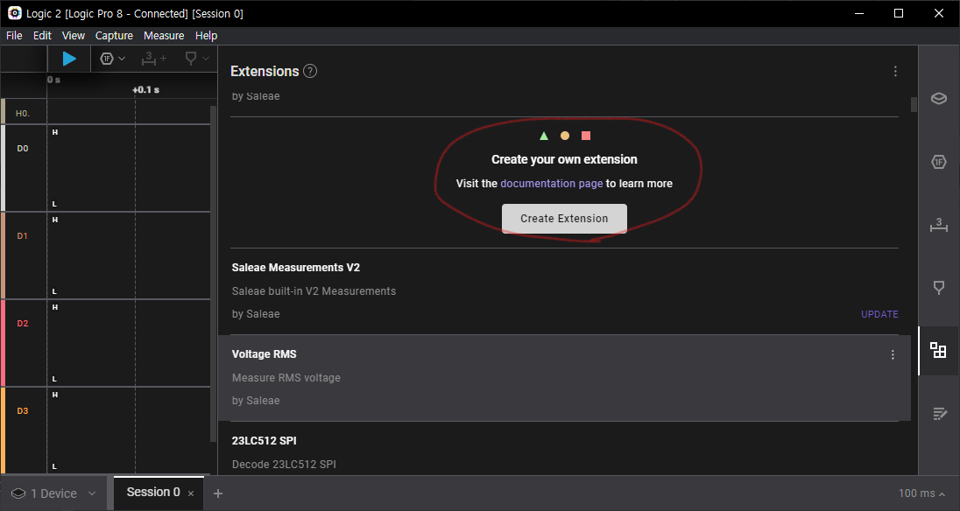Click the Logic 2 app icon in title bar

[14, 13]
